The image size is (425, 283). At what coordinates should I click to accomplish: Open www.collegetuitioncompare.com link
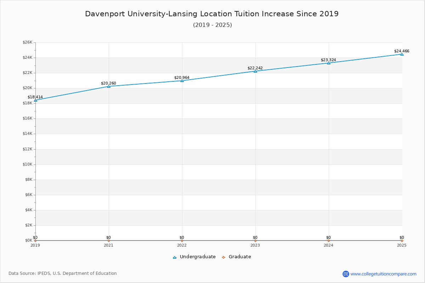pos(384,274)
